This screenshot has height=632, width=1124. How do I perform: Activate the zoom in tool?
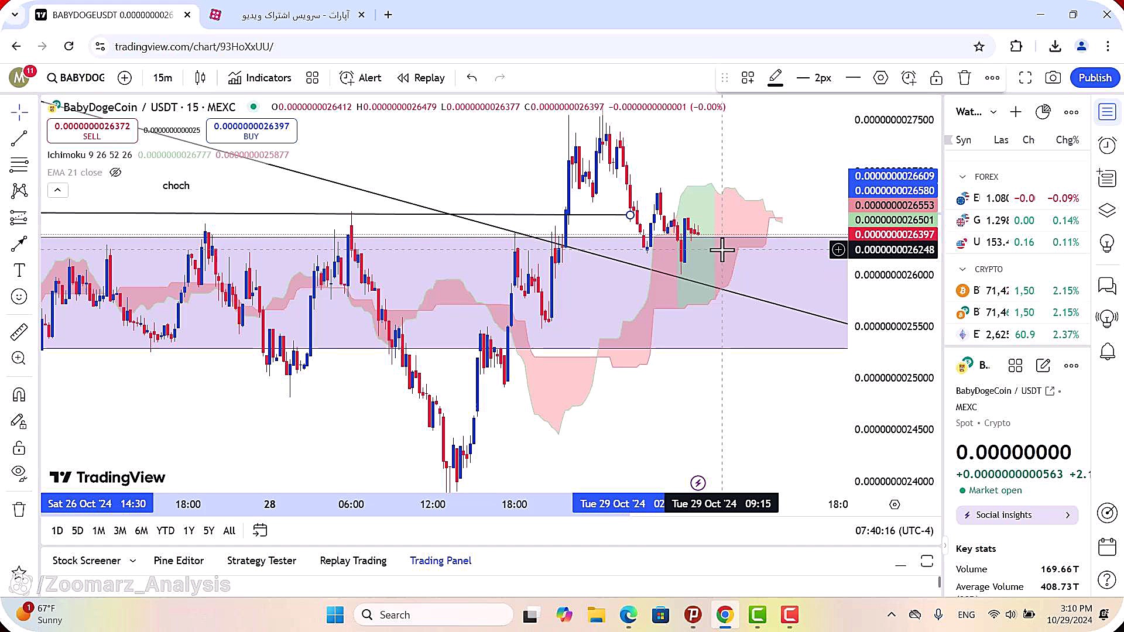[19, 358]
